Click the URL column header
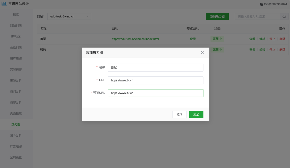Screen dimensions: 290x168 click(115, 29)
